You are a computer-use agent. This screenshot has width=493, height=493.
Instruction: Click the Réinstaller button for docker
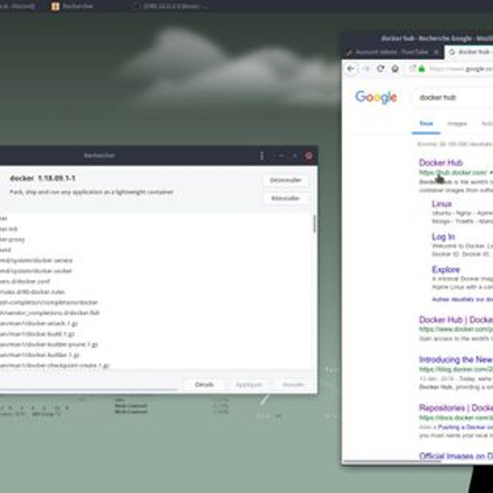click(x=286, y=198)
